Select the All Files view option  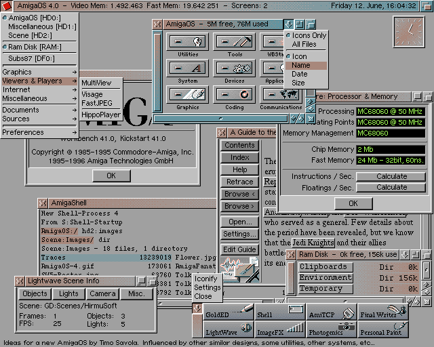click(304, 44)
